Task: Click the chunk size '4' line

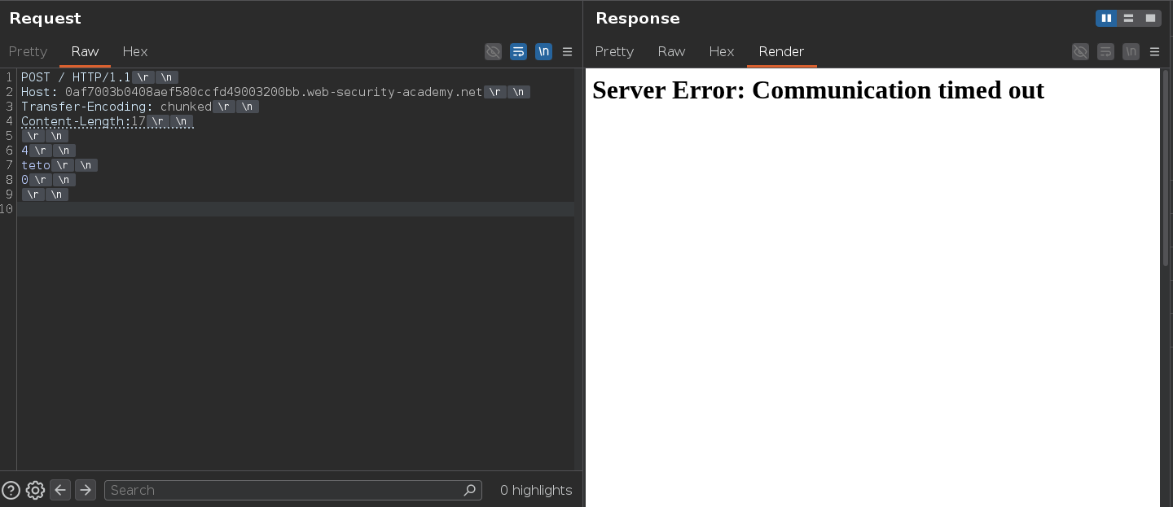Action: pyautogui.click(x=24, y=151)
